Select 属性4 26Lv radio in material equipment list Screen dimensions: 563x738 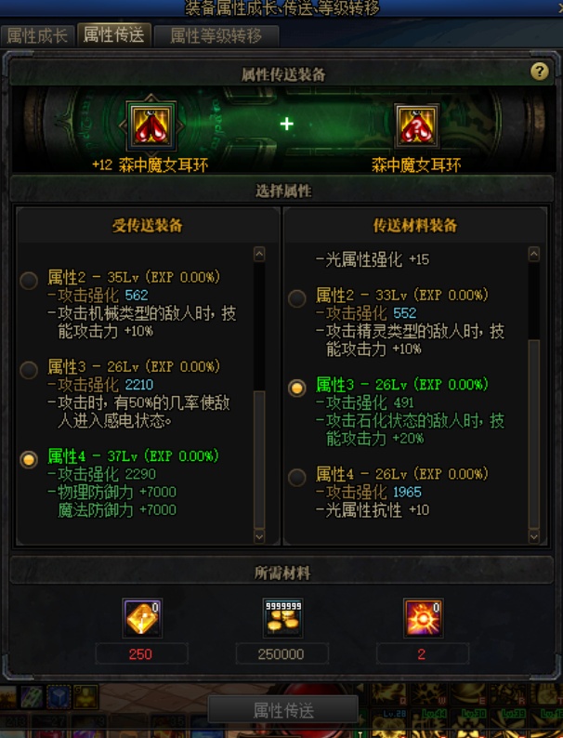[x=296, y=477]
